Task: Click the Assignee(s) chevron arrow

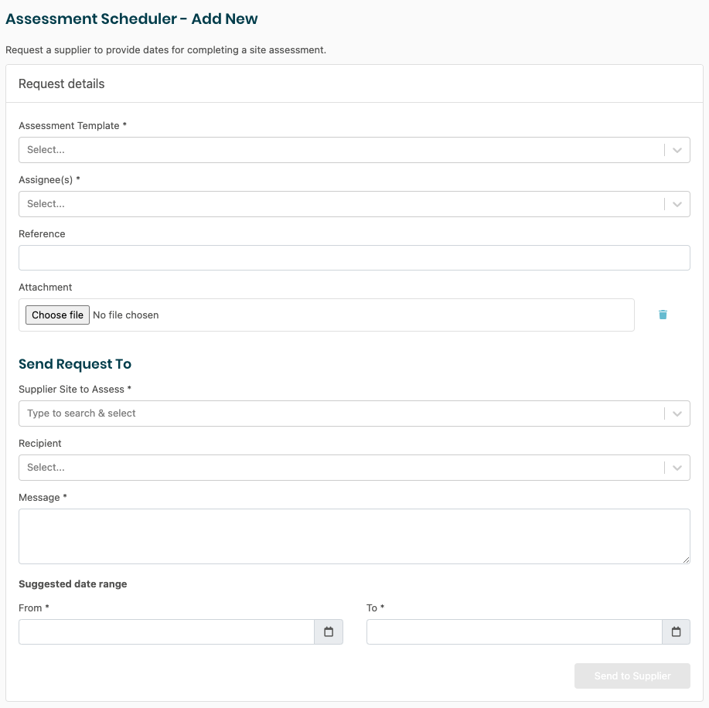Action: click(x=677, y=204)
